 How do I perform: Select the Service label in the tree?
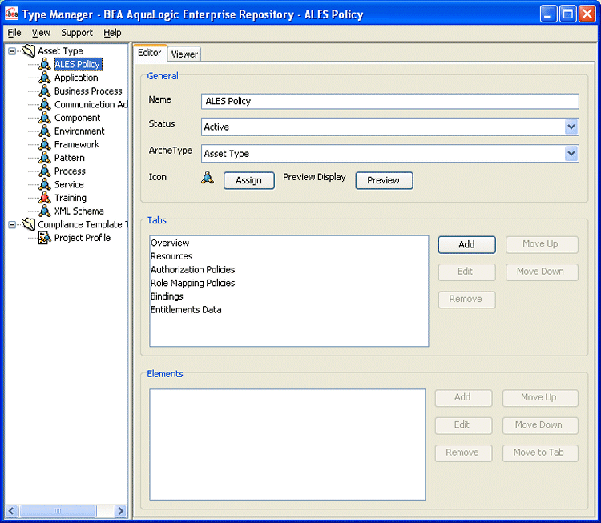[x=69, y=185]
